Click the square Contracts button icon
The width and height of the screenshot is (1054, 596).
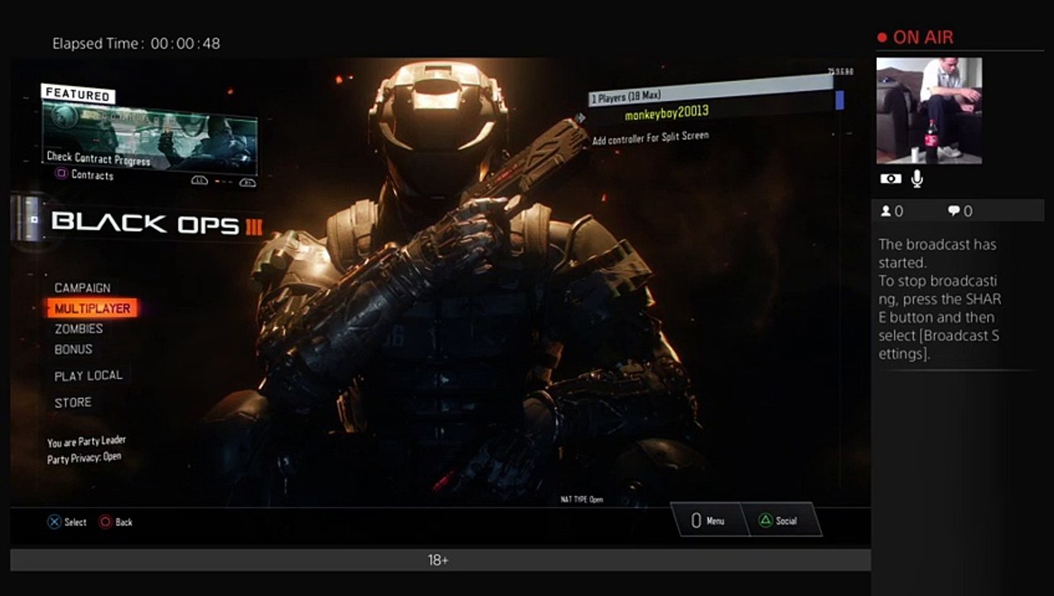point(61,175)
